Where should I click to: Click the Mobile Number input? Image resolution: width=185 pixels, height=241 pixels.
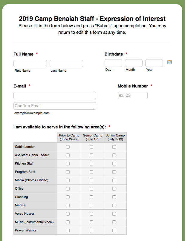[133, 95]
